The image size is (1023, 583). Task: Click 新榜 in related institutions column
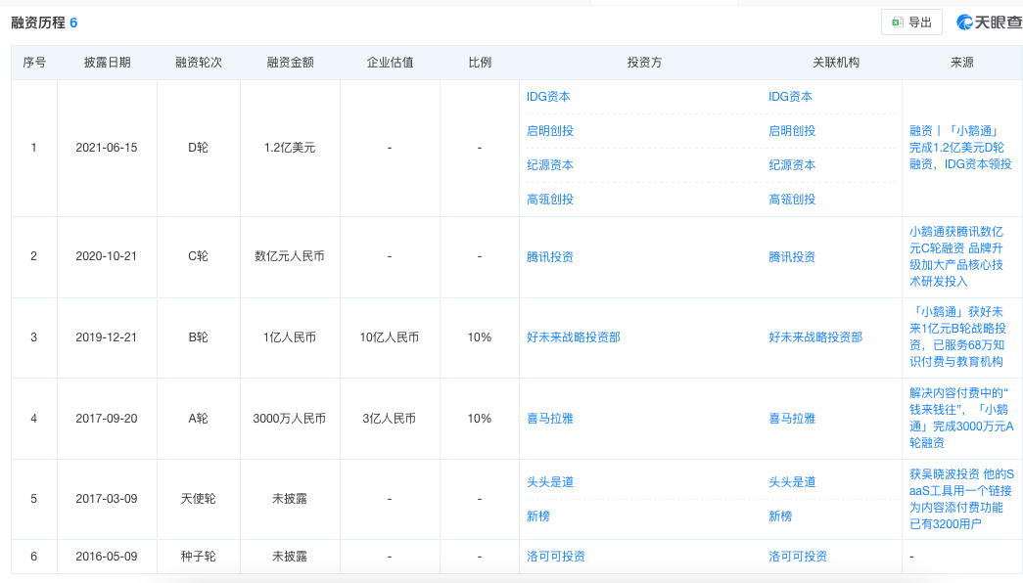point(780,516)
